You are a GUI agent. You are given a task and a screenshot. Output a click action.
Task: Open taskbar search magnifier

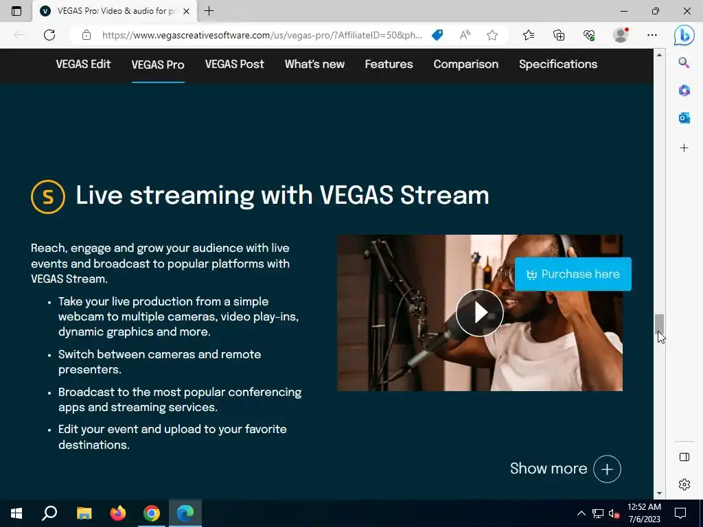tap(49, 513)
